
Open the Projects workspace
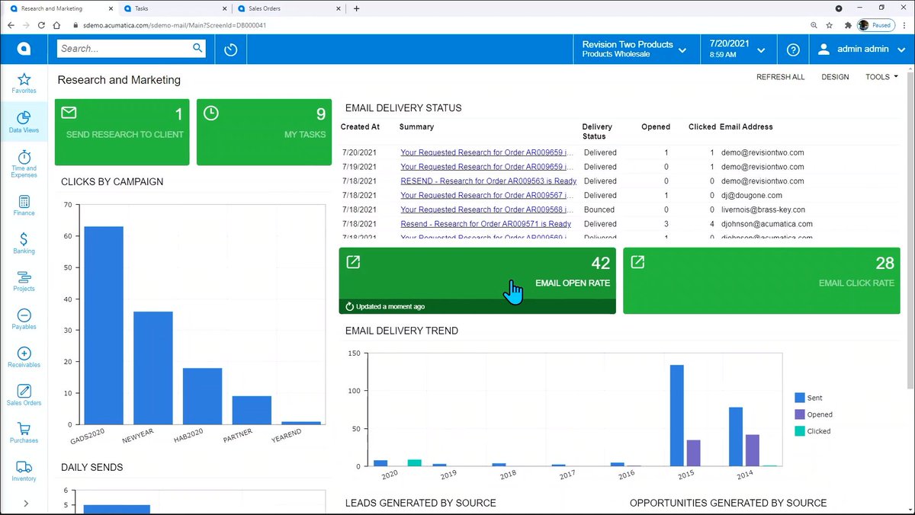[24, 281]
